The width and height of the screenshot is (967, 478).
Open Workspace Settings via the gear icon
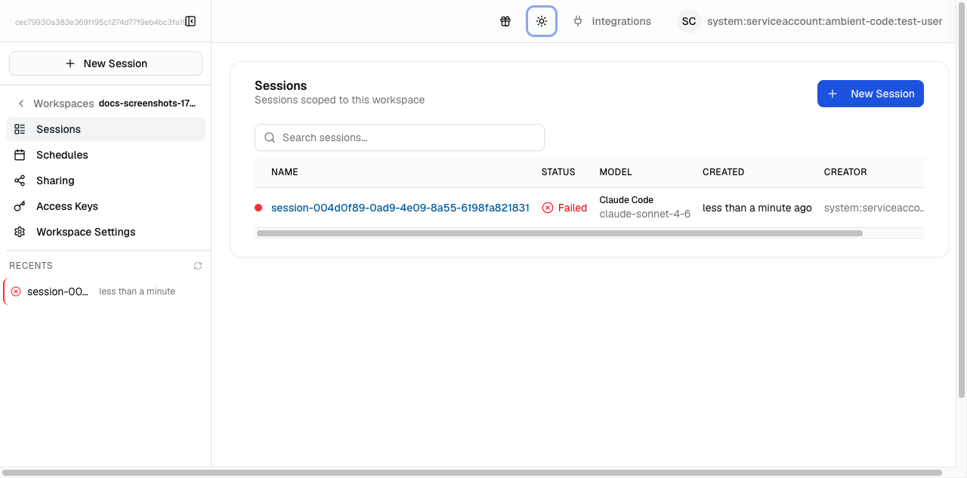20,231
